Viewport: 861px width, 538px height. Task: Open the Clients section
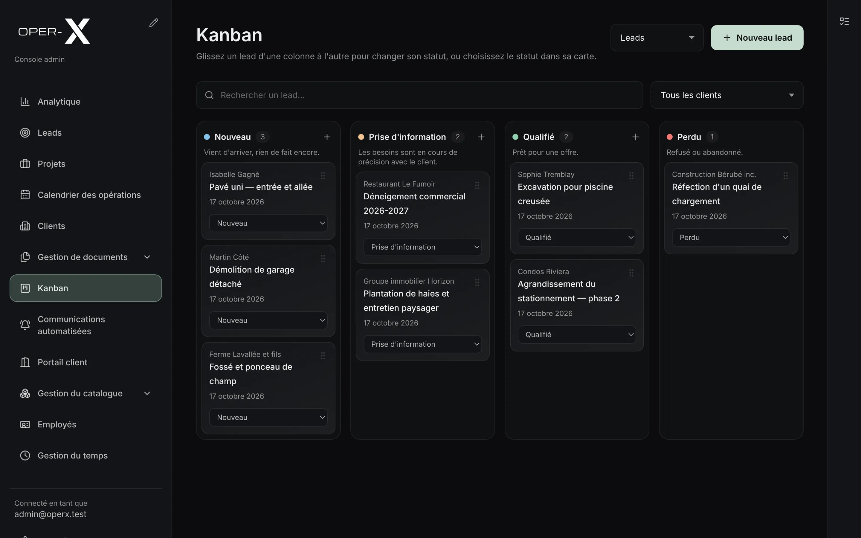tap(86, 226)
